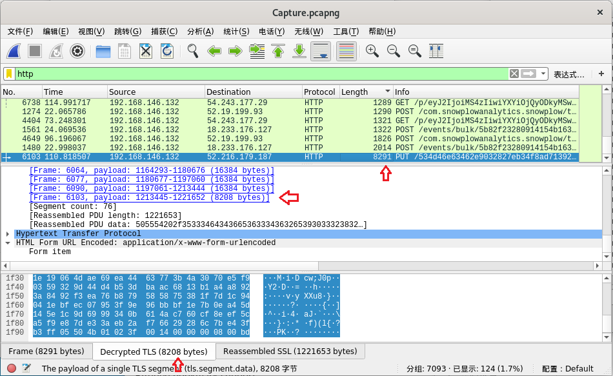Jump to the last packet
The height and width of the screenshot is (376, 613).
[299, 51]
